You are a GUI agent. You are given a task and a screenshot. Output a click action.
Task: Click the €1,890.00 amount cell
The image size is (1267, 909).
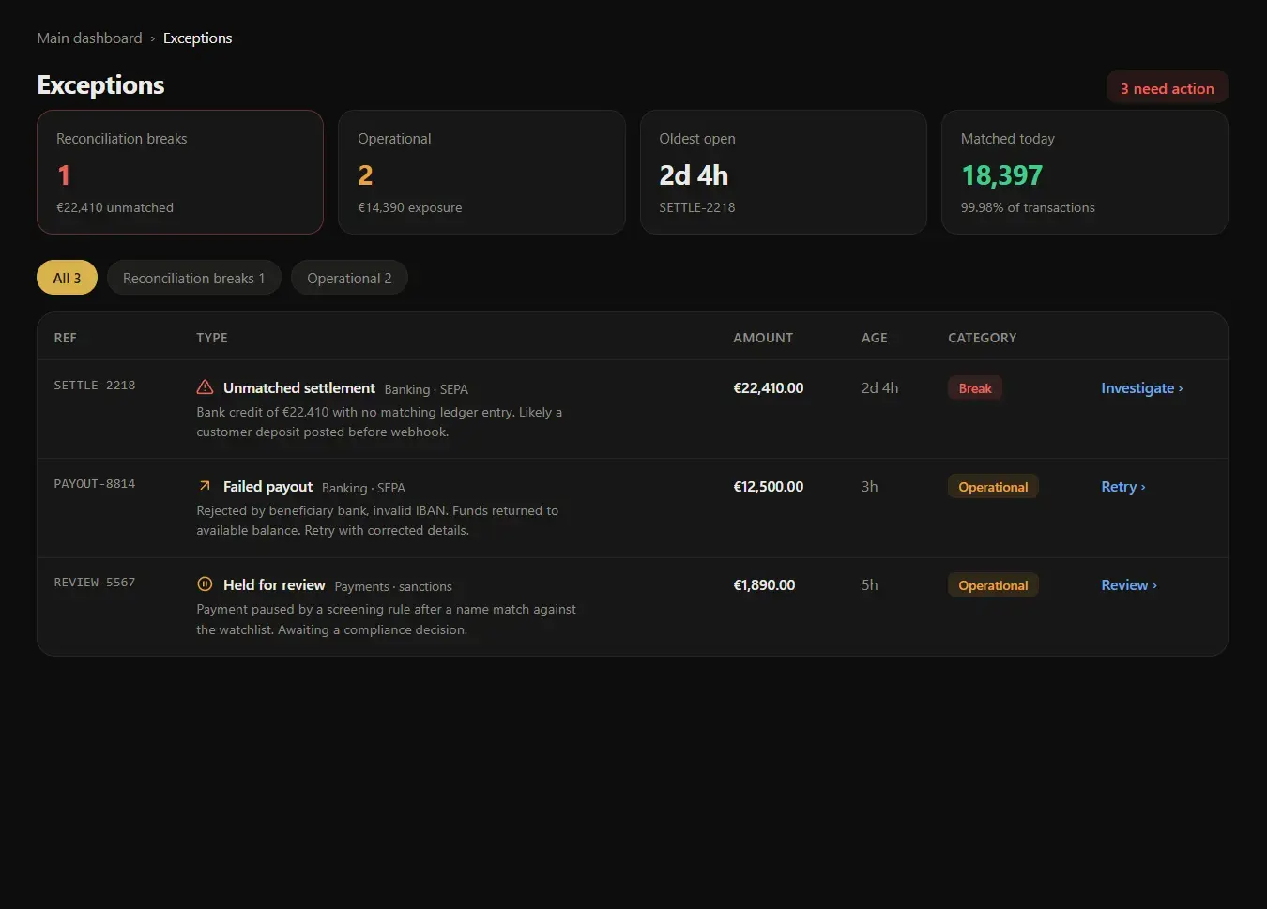point(764,585)
